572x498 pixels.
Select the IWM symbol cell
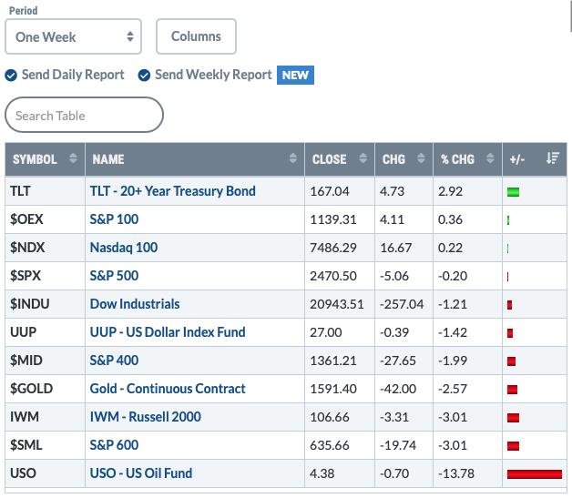45,417
